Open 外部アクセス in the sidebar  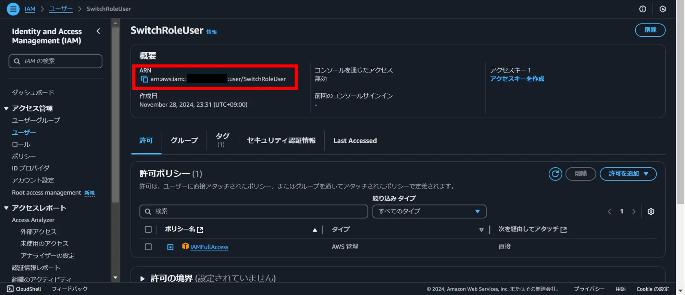38,232
